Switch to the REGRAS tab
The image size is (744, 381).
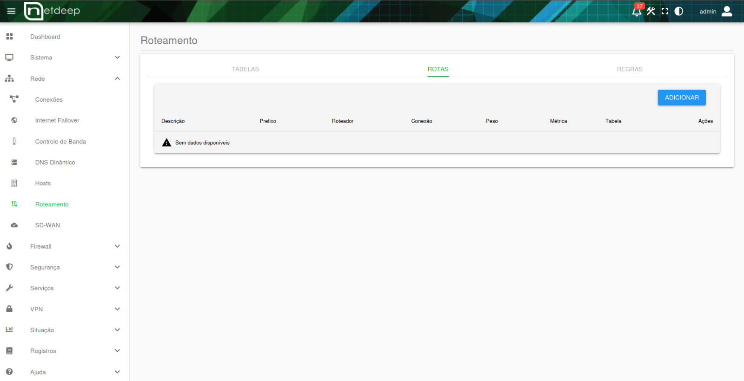coord(630,69)
